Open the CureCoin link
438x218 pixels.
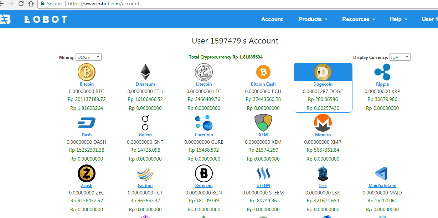(204, 135)
